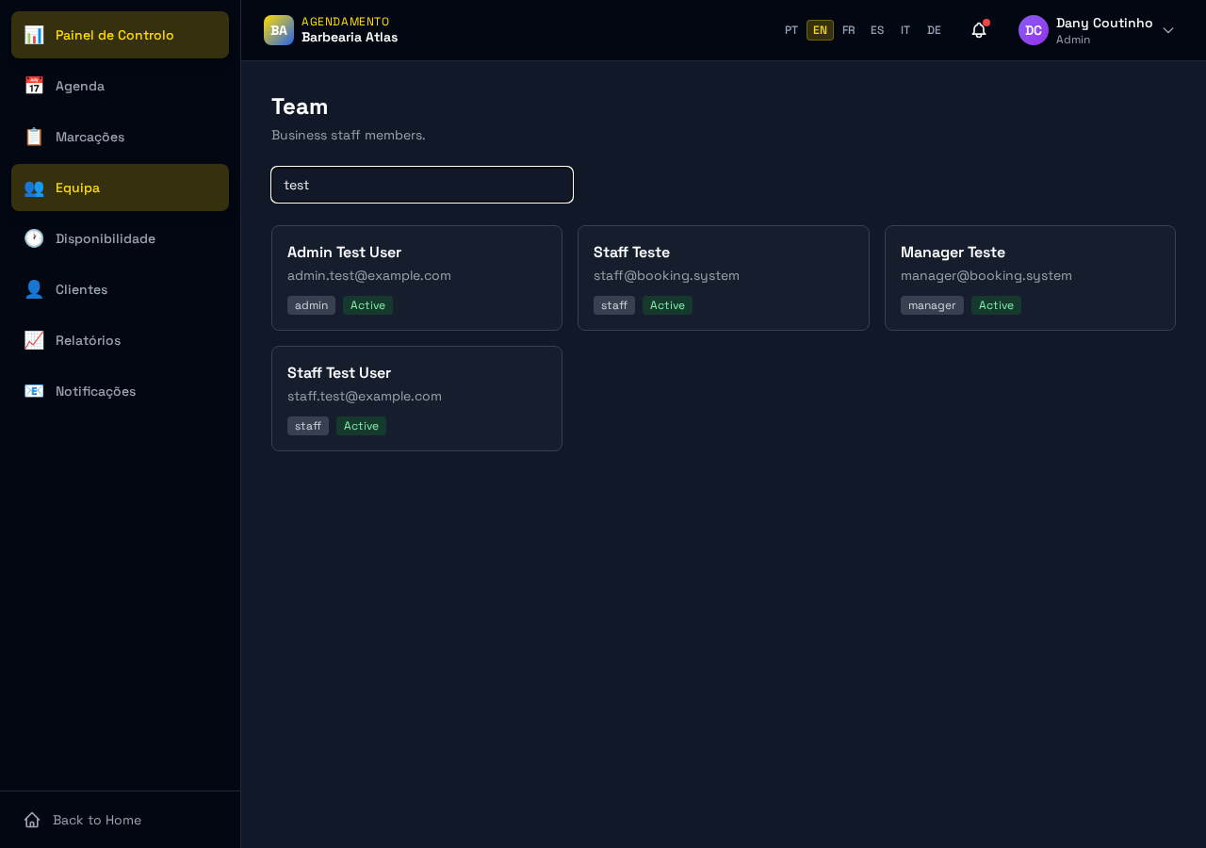Click the DC user avatar
The width and height of the screenshot is (1206, 848).
pyautogui.click(x=1034, y=30)
